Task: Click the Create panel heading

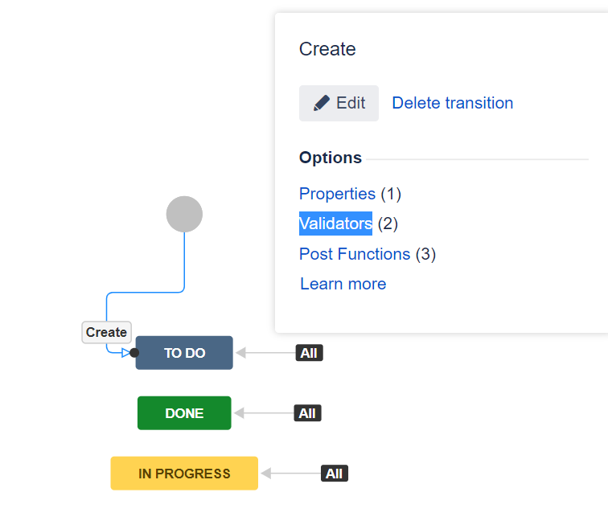Action: click(327, 49)
